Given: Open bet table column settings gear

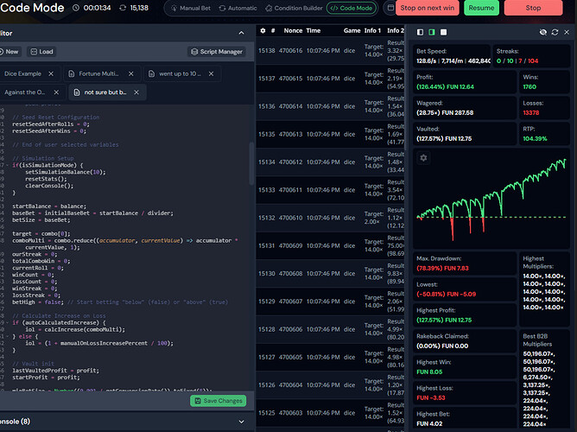Looking at the screenshot, I should tap(264, 30).
